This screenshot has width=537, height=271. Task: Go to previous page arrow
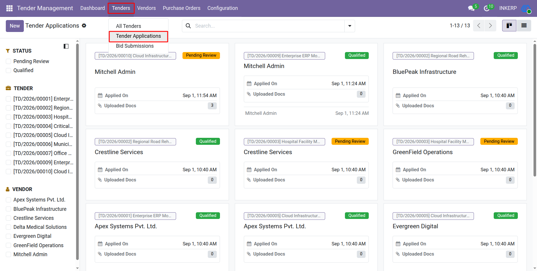479,26
